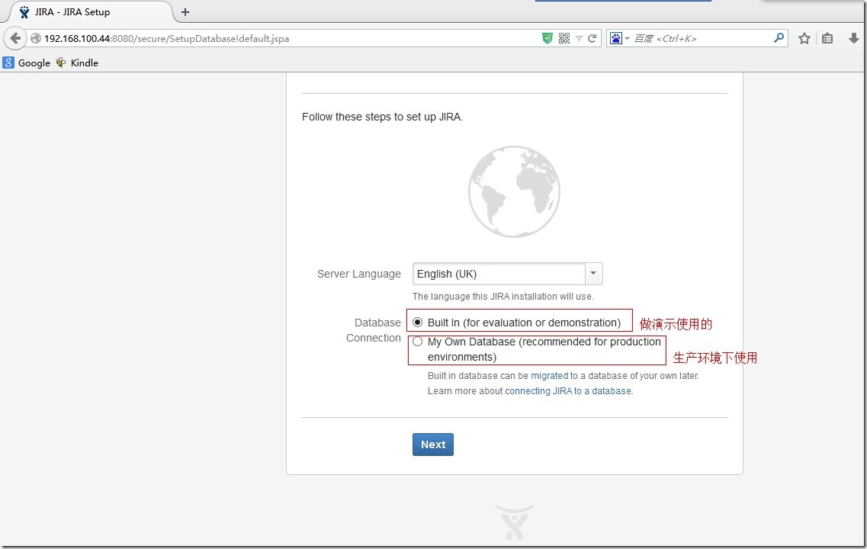Click the language help text under dropdown

pyautogui.click(x=503, y=297)
